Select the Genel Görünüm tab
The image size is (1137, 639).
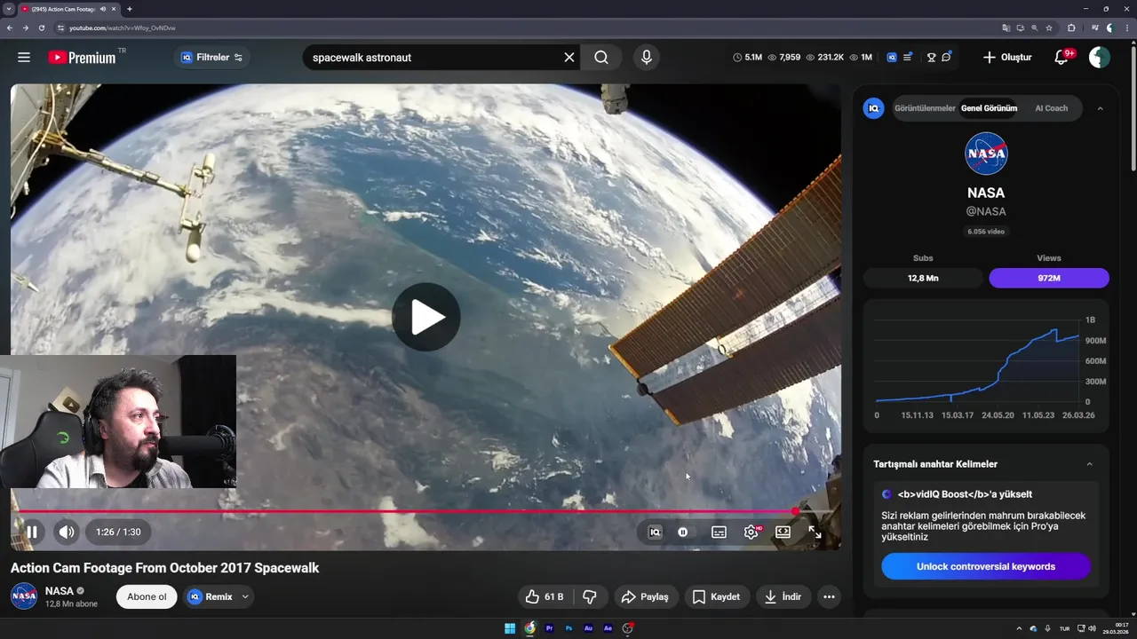pyautogui.click(x=989, y=108)
